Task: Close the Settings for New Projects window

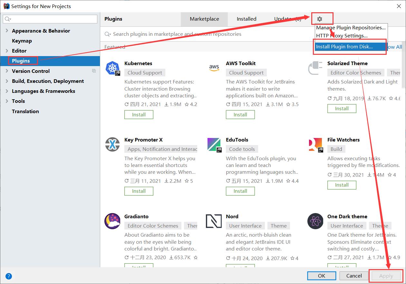Action: pyautogui.click(x=399, y=6)
